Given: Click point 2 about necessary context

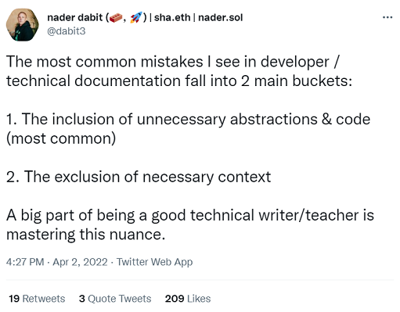Looking at the screenshot, I should pyautogui.click(x=139, y=177).
